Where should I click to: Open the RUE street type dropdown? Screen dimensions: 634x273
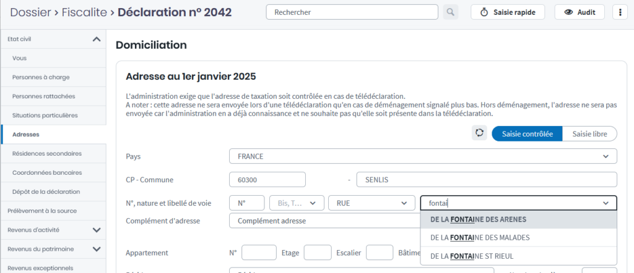tap(371, 203)
